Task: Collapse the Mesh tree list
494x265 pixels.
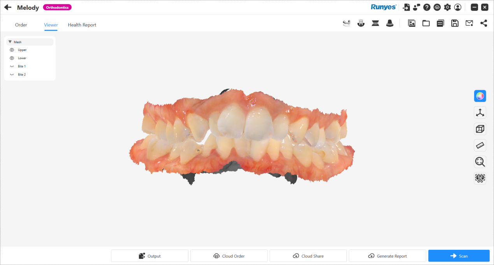Action: 10,42
